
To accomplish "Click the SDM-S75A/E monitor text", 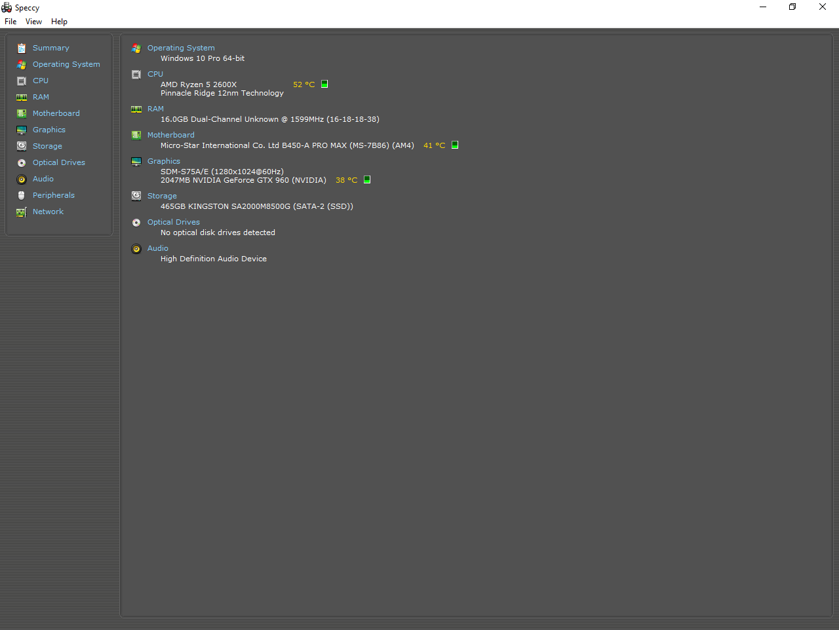I will pyautogui.click(x=222, y=172).
